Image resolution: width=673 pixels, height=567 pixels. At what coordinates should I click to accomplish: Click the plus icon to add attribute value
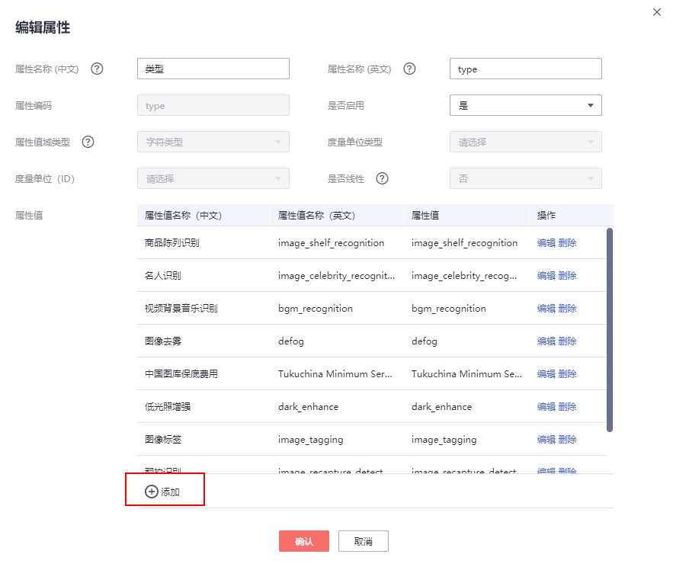point(151,492)
